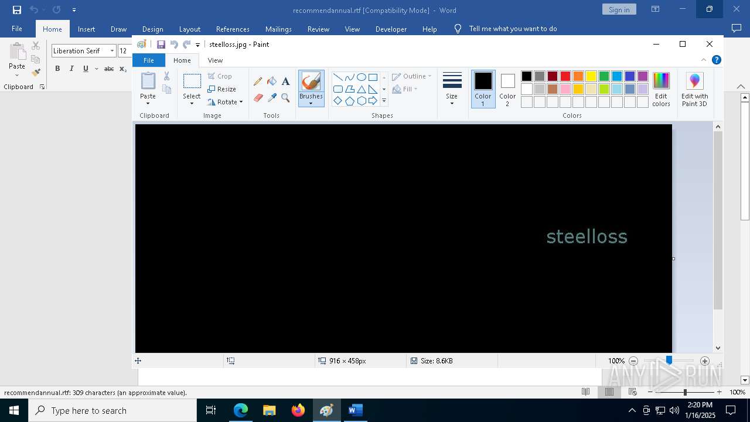Image resolution: width=750 pixels, height=422 pixels.
Task: Activate the Color 1 selector
Action: pos(483,89)
